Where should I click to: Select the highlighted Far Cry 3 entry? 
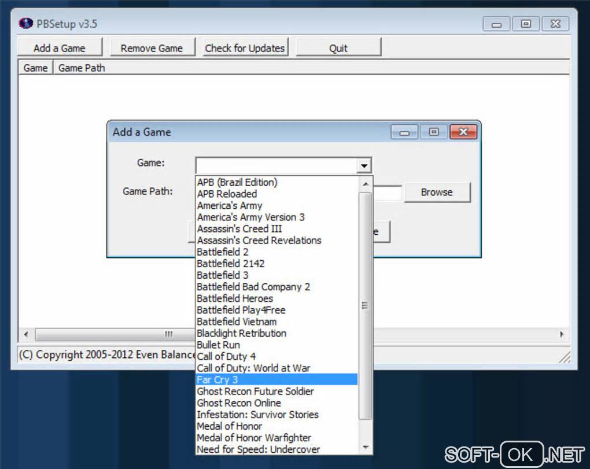(276, 379)
